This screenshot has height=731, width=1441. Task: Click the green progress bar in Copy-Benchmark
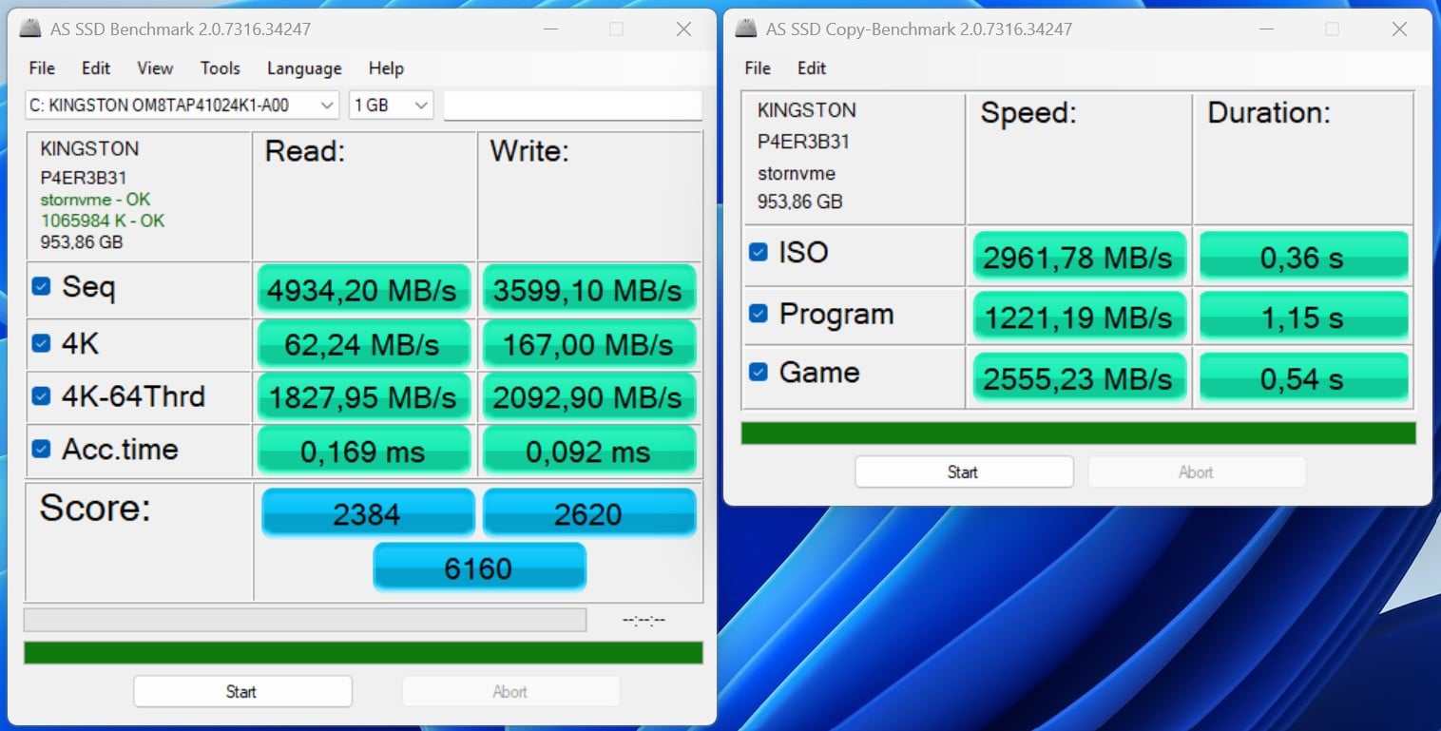pos(1078,433)
